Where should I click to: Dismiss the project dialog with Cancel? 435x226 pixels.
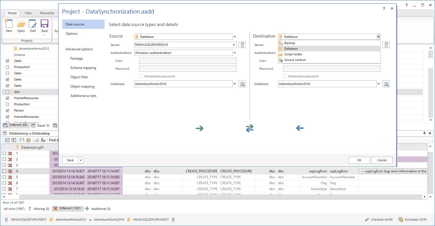pos(382,160)
